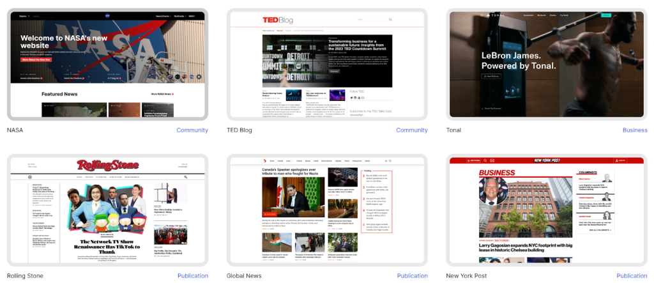Open Multimedia dropdown in NASA navbar
654x283 pixels.
coord(179,16)
